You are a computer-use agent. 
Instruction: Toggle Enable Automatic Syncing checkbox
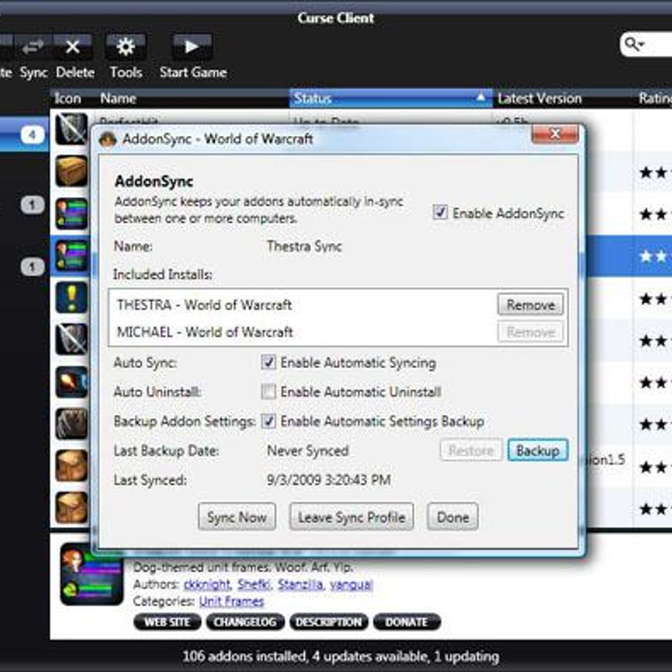(268, 362)
